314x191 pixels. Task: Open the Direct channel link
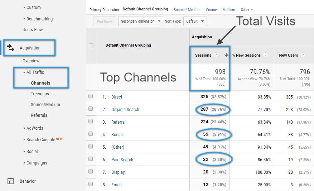click(117, 97)
